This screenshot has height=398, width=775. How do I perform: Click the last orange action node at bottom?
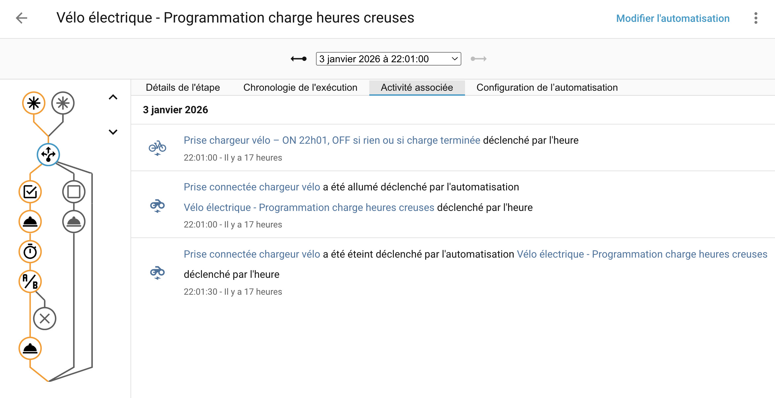point(30,348)
